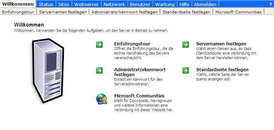
Task: Open Einführungstour in the secondary navigation bar
Action: [18, 12]
